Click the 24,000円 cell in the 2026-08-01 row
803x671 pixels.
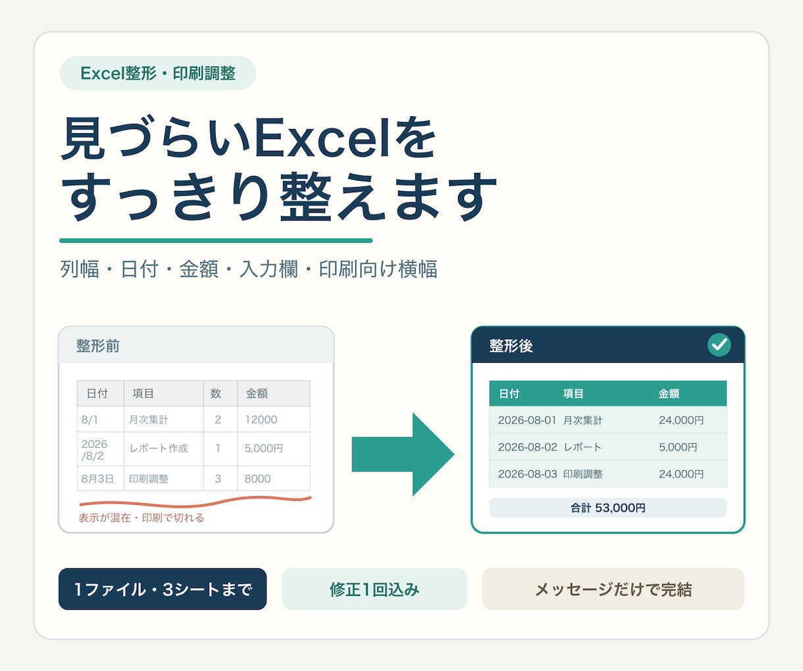tap(681, 420)
